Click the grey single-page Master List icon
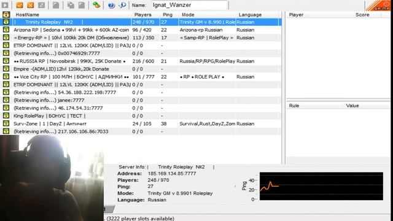 click(x=56, y=5)
